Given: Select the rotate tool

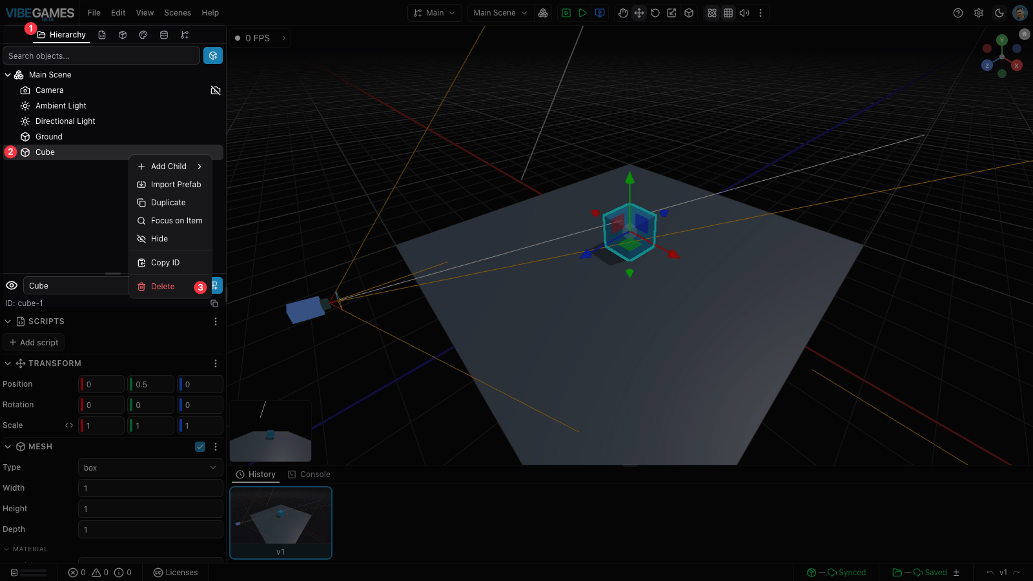Looking at the screenshot, I should [x=655, y=13].
